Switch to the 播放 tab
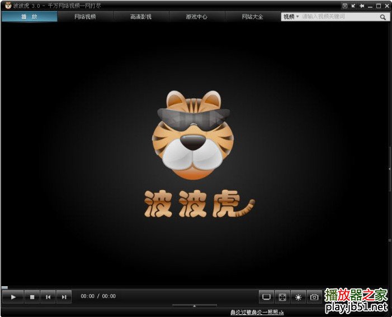The height and width of the screenshot is (317, 392). [29, 17]
